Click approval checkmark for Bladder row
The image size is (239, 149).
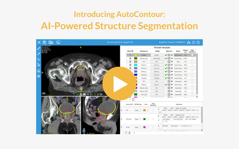coord(166,55)
